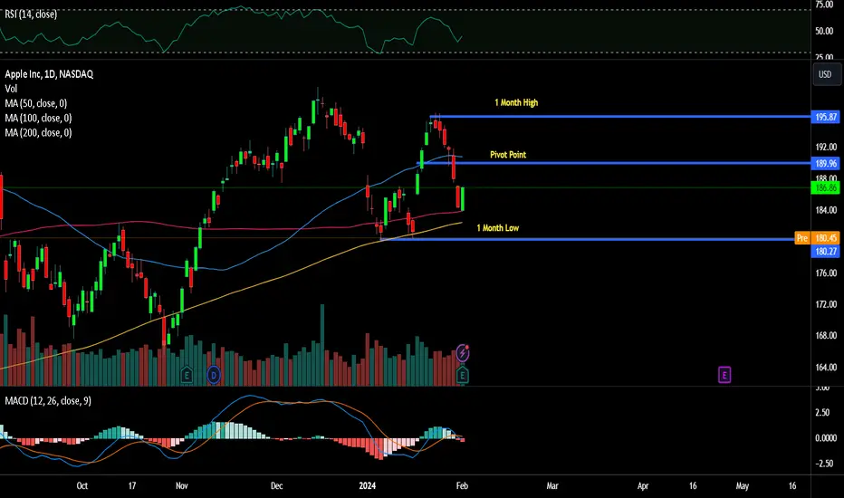Click the orange Pre 180.45 pre-market label
Viewport: 844px width, 498px height.
pyautogui.click(x=817, y=238)
